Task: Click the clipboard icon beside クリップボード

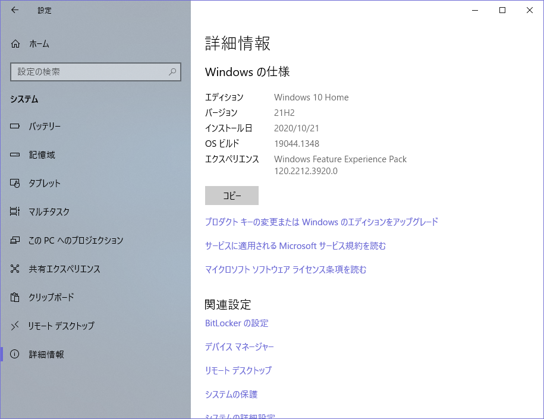Action: (15, 297)
